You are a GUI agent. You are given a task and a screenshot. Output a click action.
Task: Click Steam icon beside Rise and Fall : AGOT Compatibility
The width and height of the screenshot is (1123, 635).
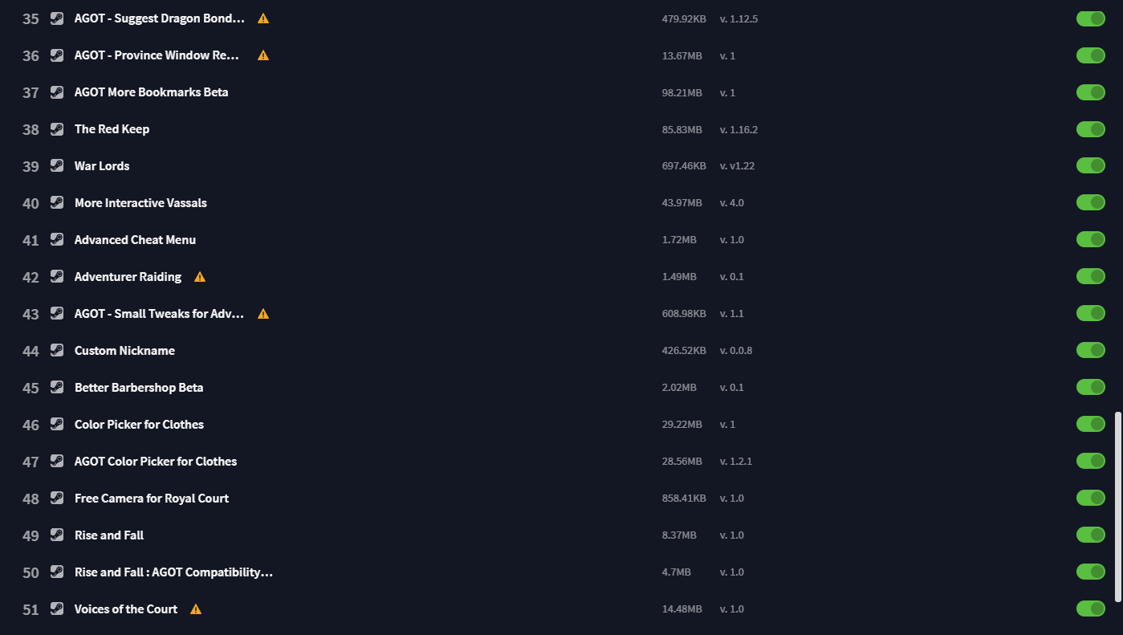(x=57, y=572)
